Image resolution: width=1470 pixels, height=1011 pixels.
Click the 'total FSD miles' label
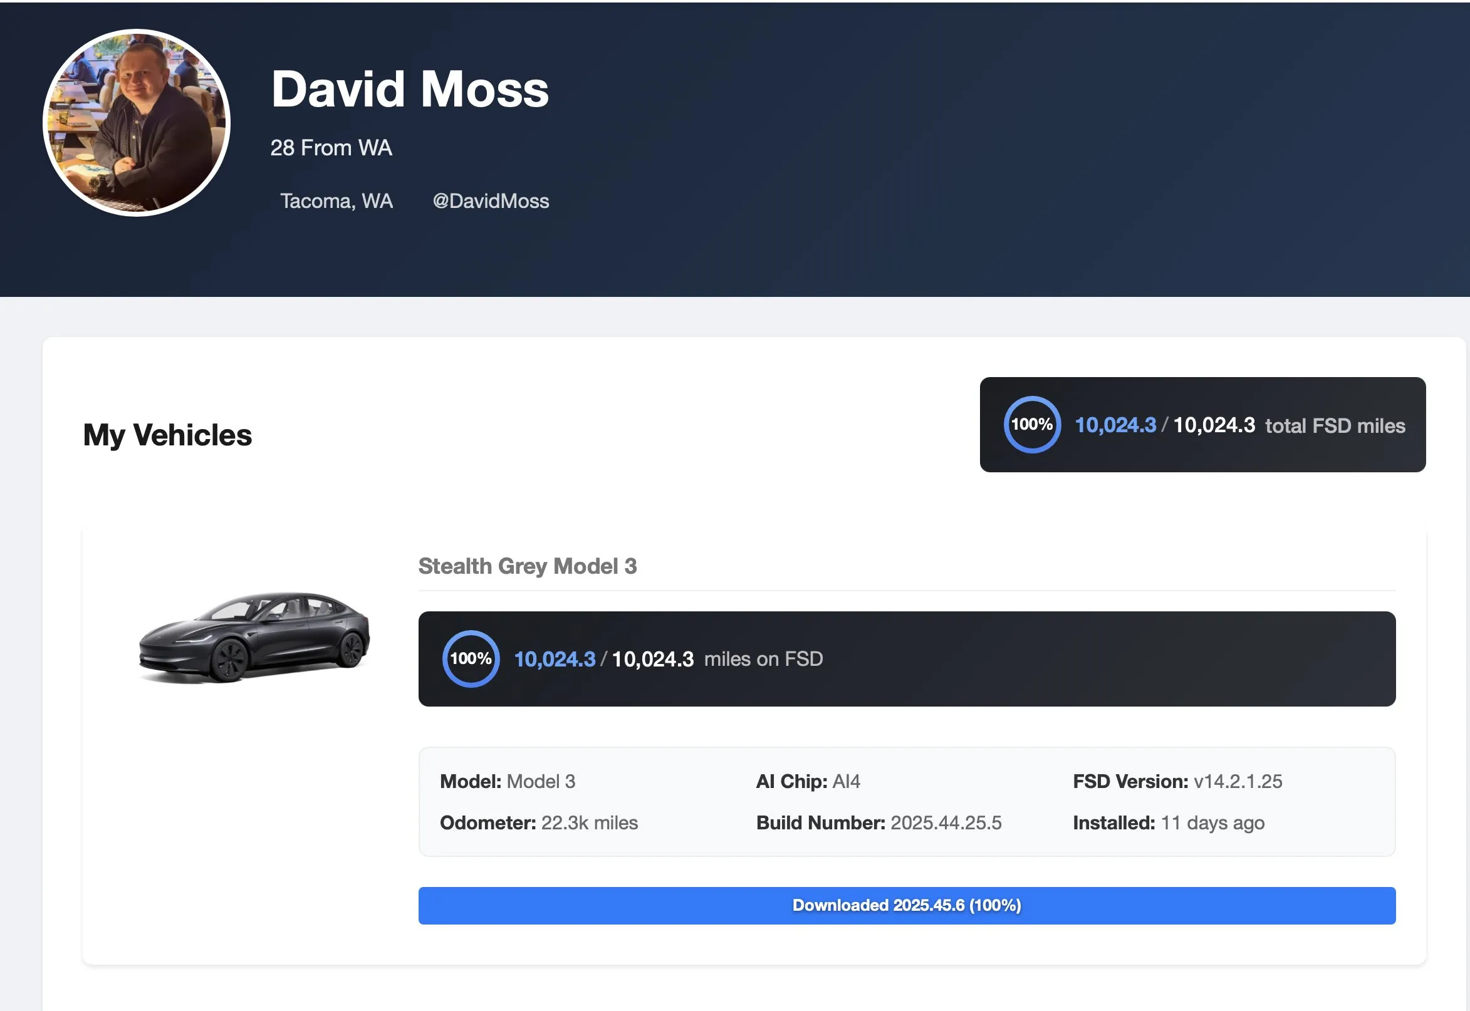coord(1335,426)
